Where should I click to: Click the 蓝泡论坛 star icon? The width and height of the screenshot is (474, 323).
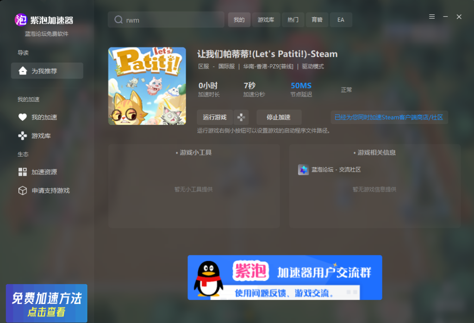tap(303, 169)
